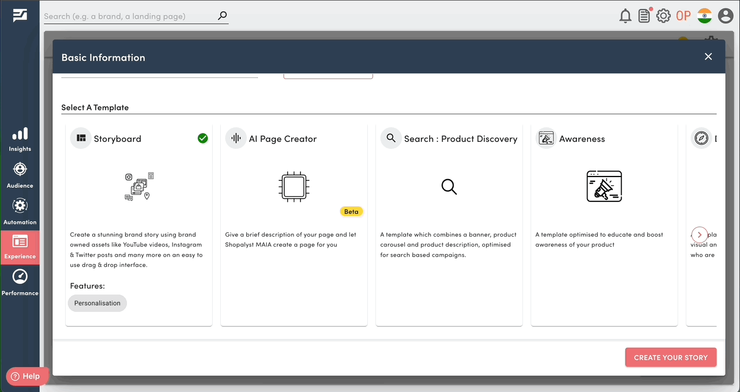Open the notes clipboard icon
This screenshot has width=740, height=392.
click(x=645, y=16)
